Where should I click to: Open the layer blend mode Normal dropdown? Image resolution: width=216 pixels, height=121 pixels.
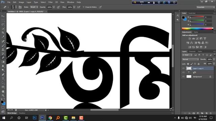click(x=190, y=59)
